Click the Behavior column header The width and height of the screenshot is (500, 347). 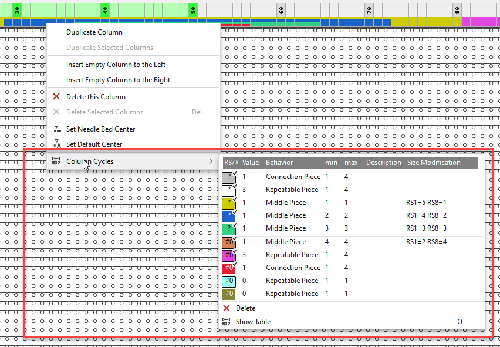(279, 163)
